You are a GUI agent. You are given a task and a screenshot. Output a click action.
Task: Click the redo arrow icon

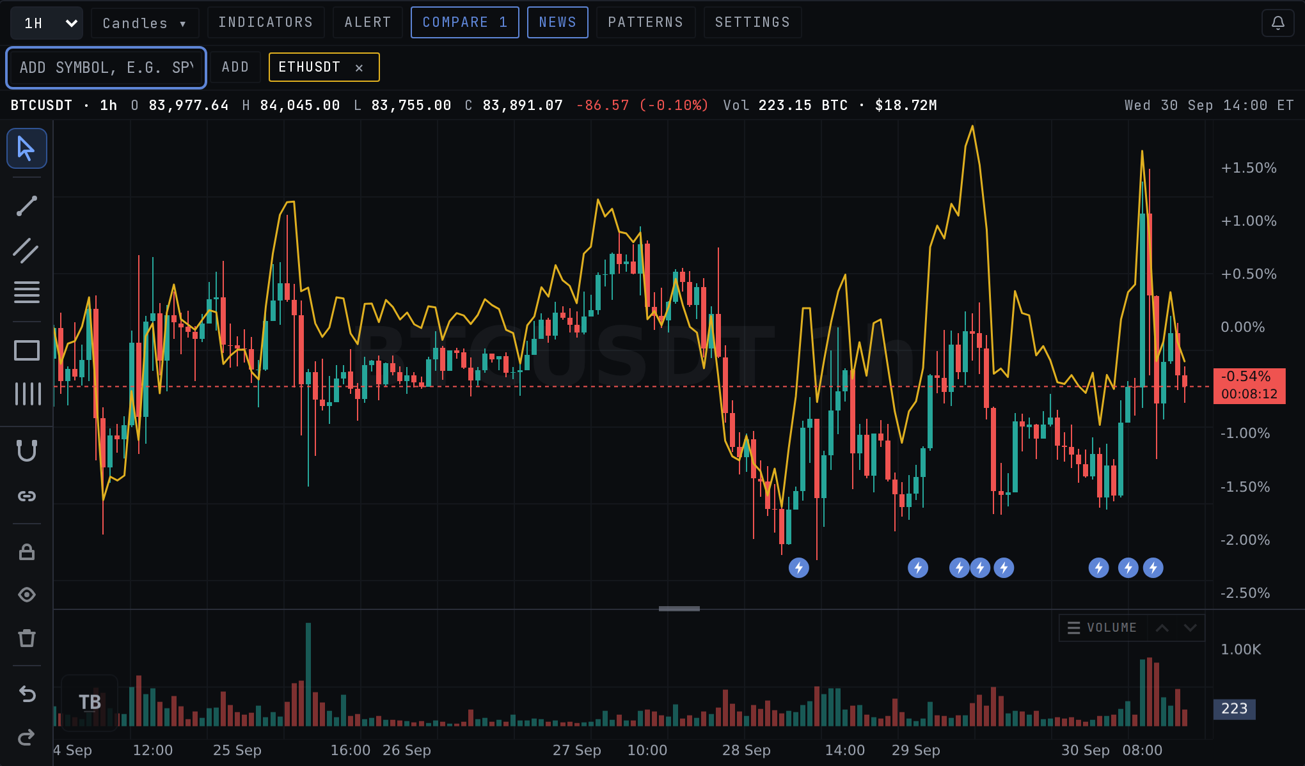(x=27, y=737)
